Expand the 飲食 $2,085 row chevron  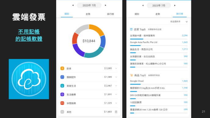point(116,68)
